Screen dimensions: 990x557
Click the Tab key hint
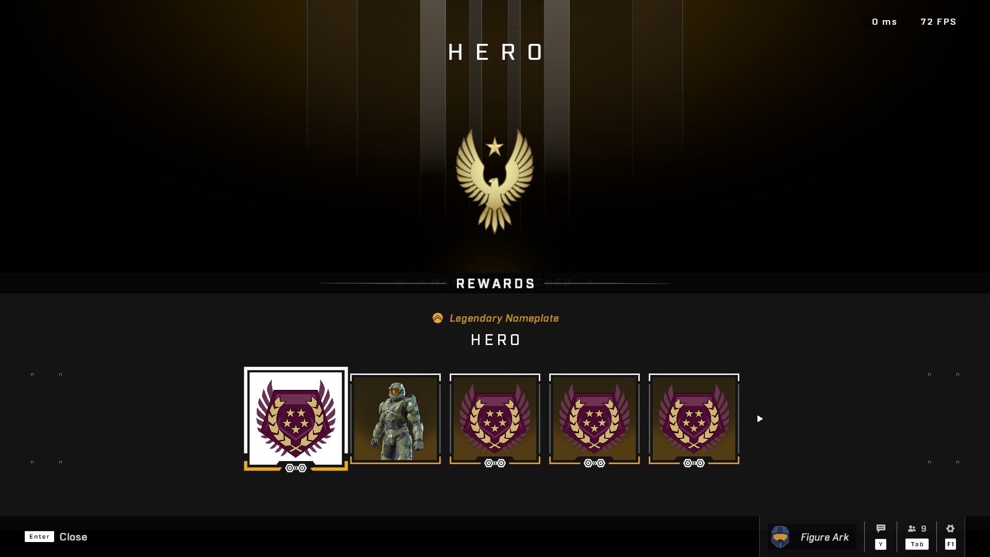pyautogui.click(x=917, y=544)
